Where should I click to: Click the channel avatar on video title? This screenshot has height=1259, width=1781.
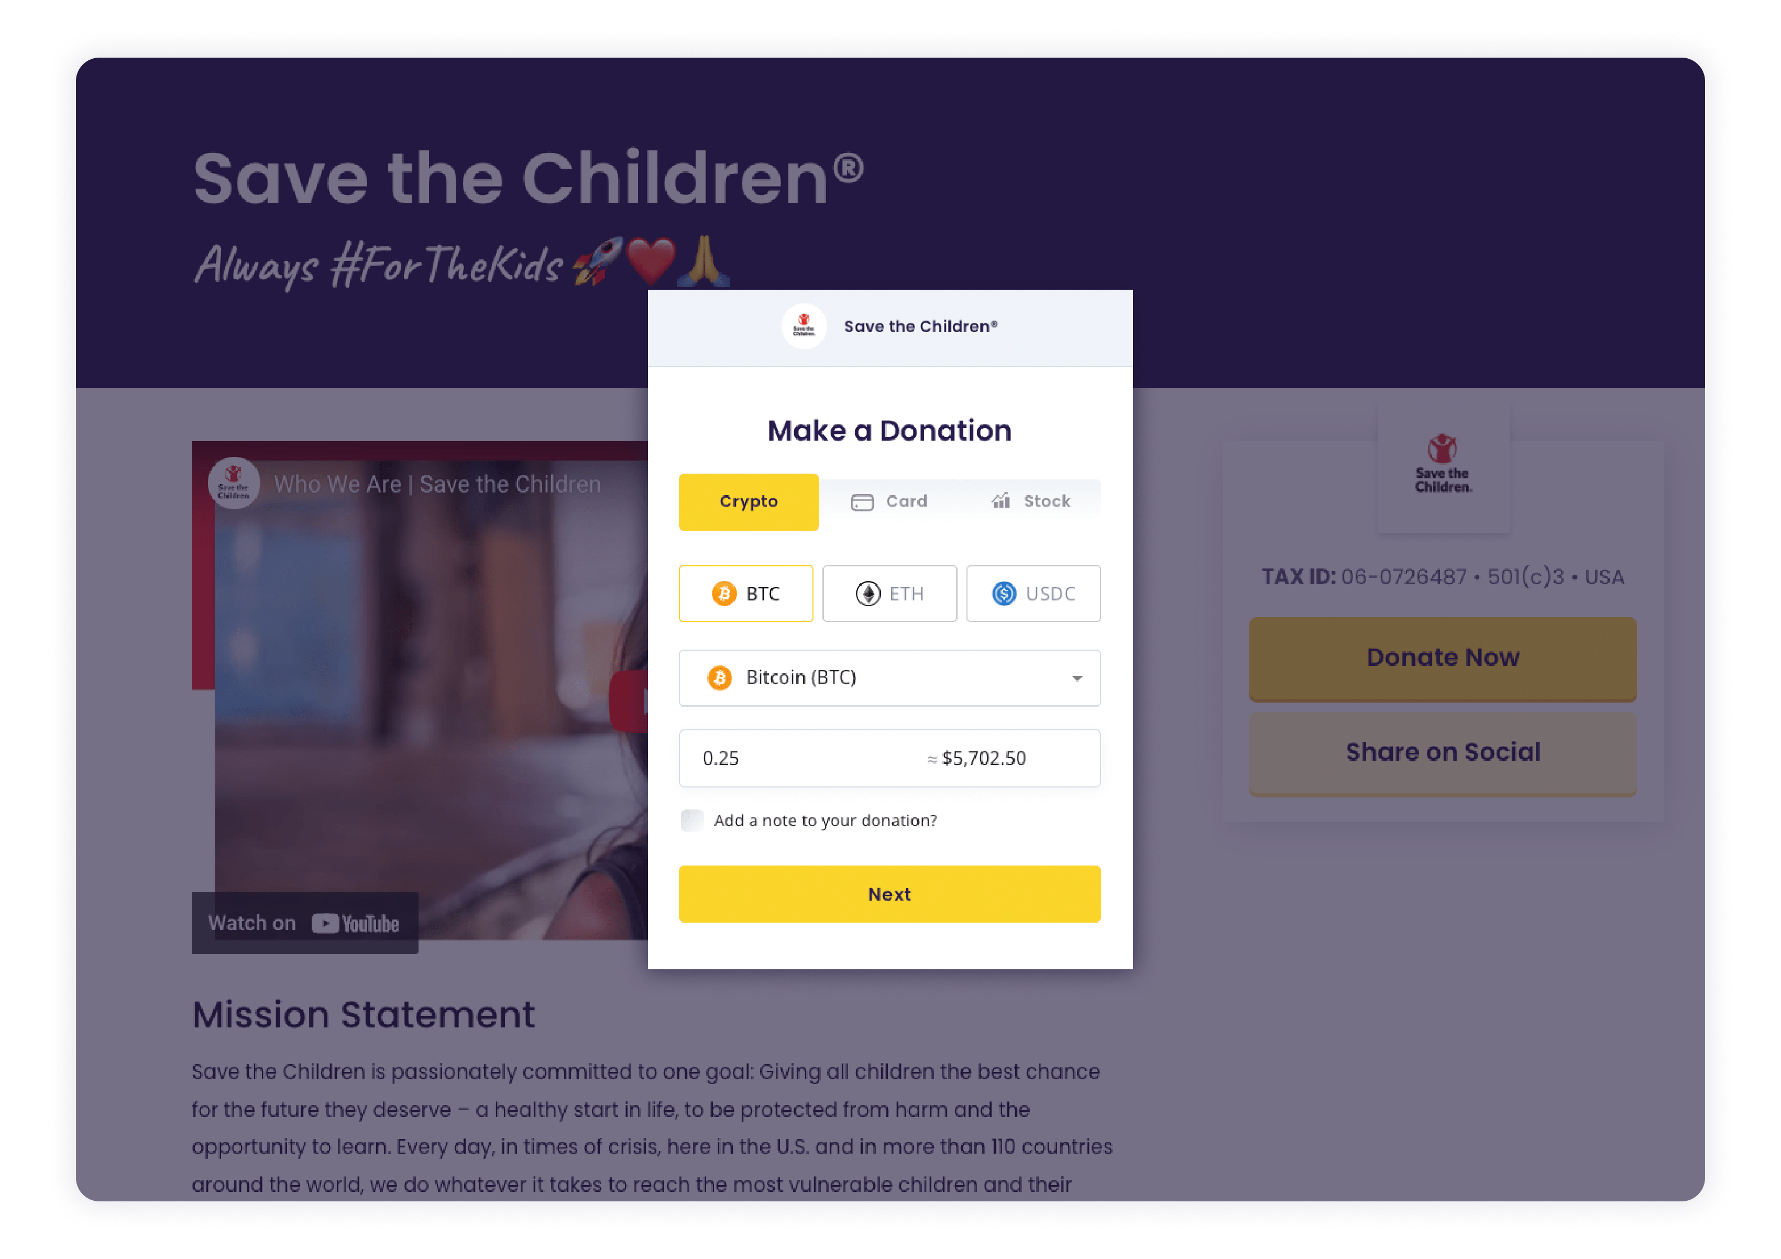point(234,483)
